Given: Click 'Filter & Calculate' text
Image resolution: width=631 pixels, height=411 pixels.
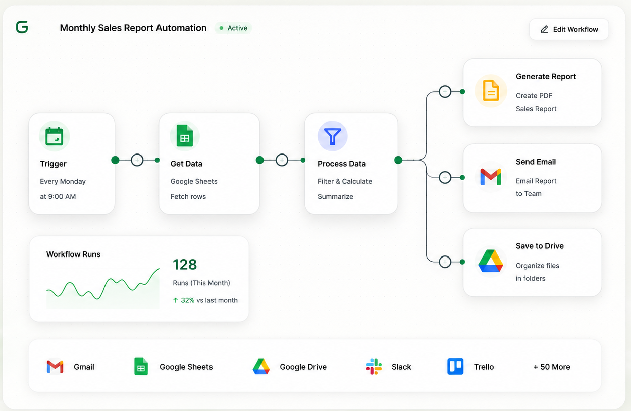Looking at the screenshot, I should (345, 182).
